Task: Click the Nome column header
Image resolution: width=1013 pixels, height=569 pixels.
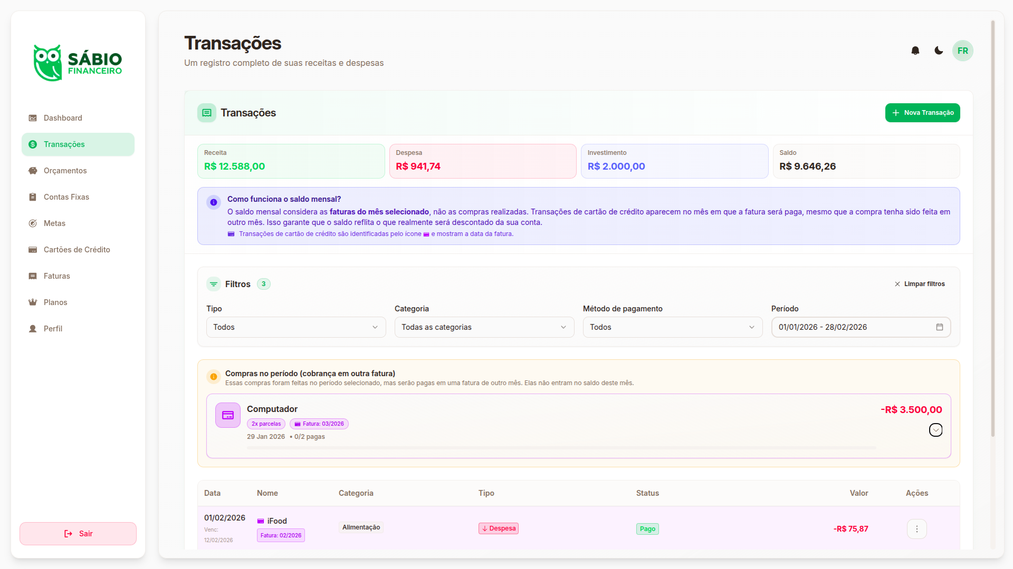Action: [x=267, y=493]
